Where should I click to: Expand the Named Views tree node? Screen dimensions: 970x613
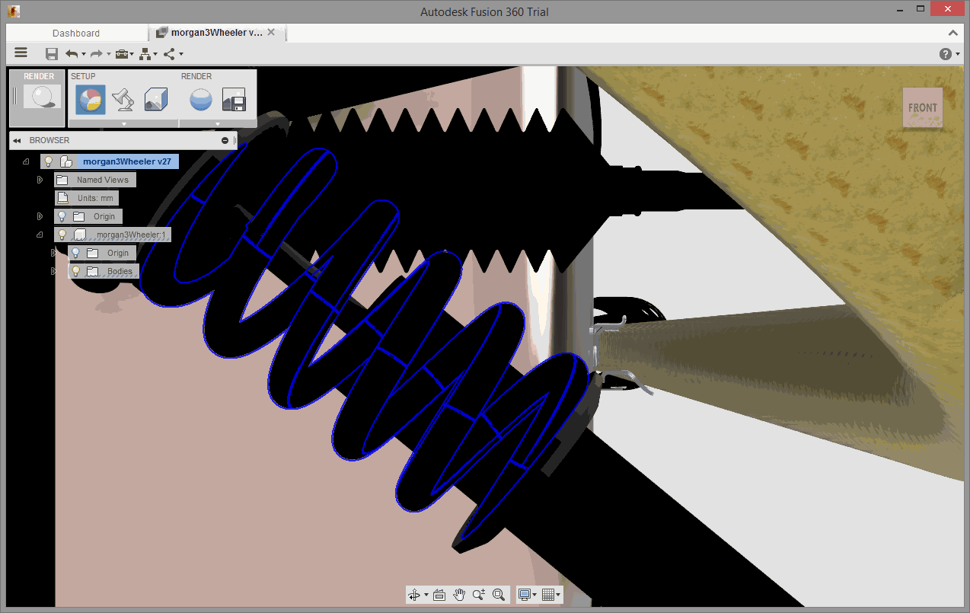click(x=40, y=180)
